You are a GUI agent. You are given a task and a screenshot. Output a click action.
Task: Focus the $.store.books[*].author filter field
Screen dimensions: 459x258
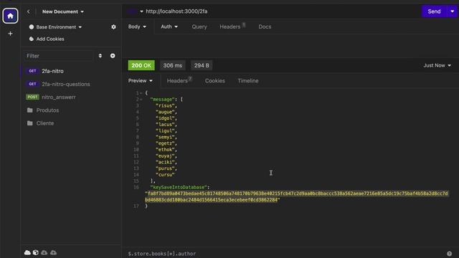[284, 254]
